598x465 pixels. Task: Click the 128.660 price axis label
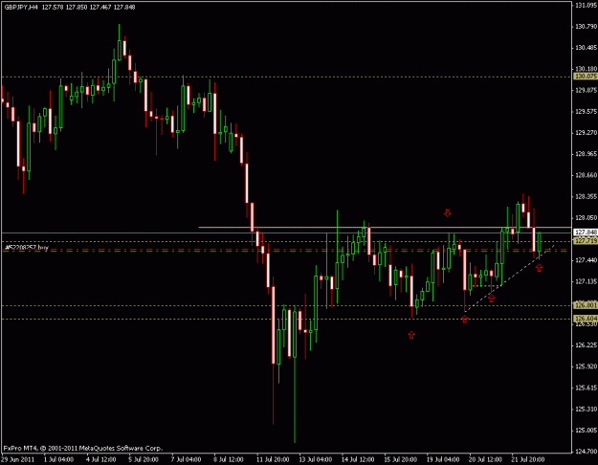click(586, 175)
